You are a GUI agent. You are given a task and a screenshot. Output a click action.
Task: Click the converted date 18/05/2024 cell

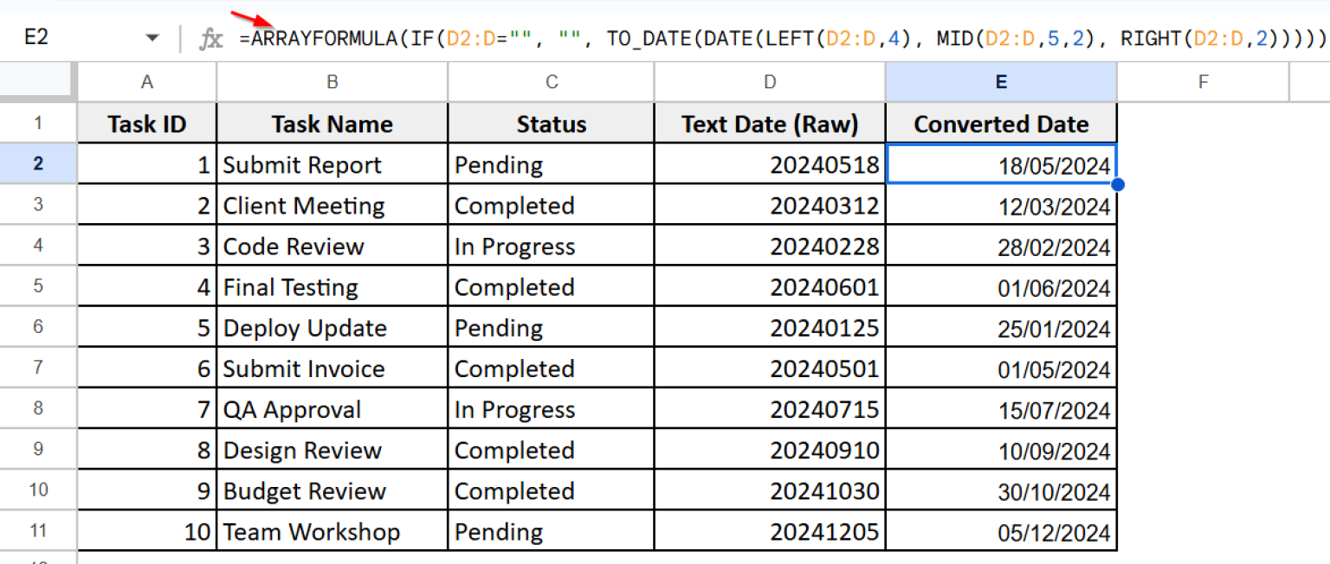point(1001,164)
